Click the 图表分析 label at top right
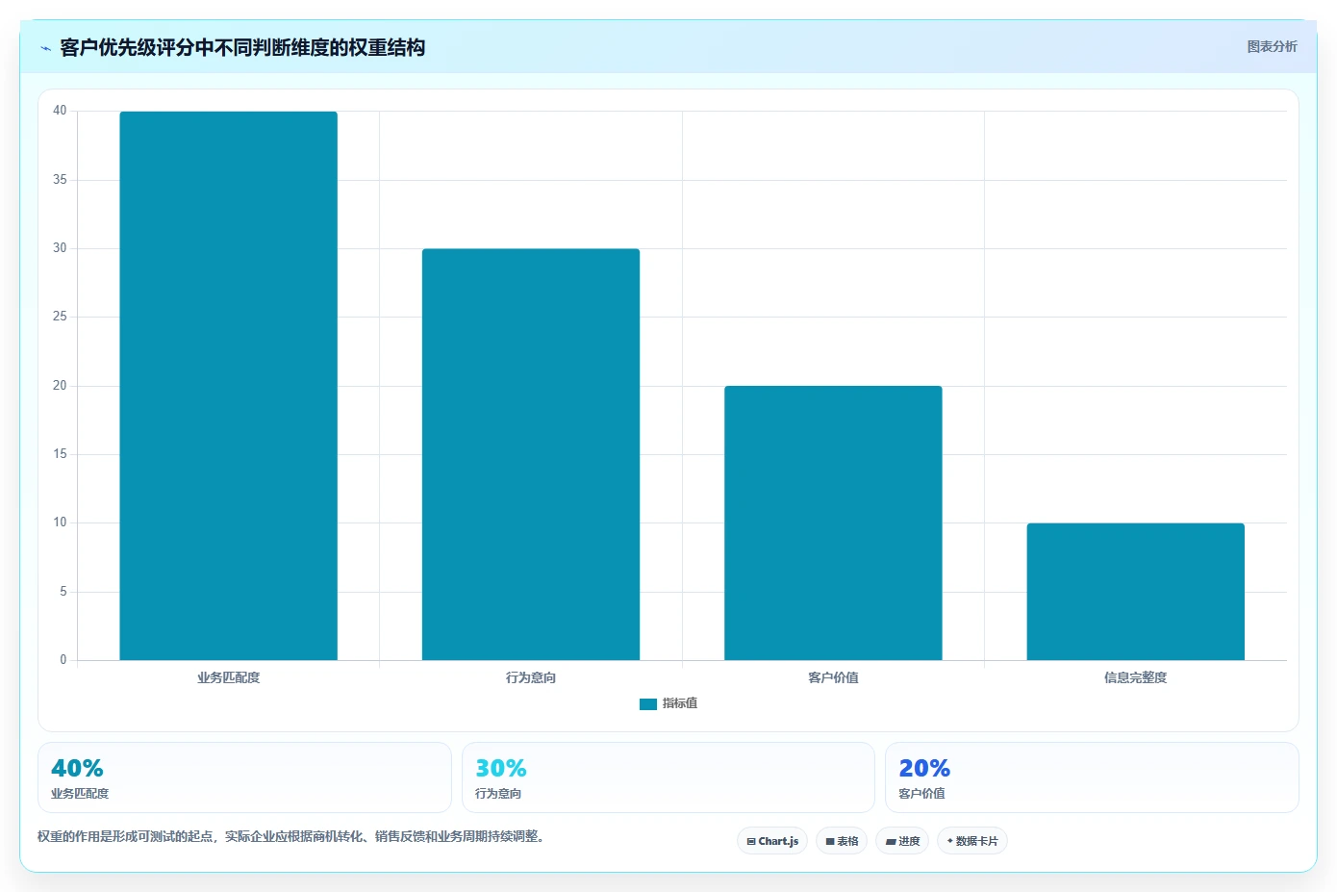 pyautogui.click(x=1272, y=46)
